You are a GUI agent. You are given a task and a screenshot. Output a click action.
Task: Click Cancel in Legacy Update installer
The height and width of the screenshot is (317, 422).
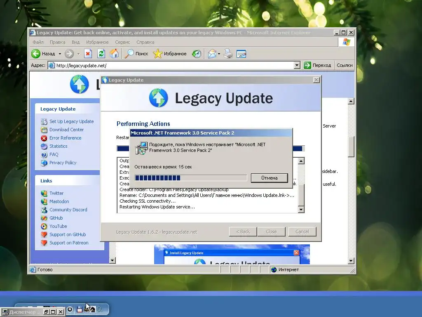point(302,232)
